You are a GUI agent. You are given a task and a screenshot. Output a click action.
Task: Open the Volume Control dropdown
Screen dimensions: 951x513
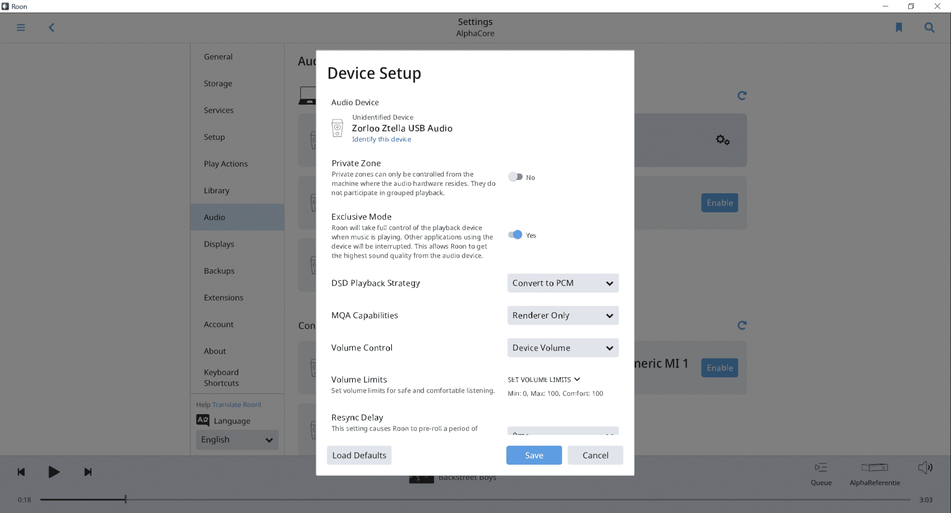563,348
